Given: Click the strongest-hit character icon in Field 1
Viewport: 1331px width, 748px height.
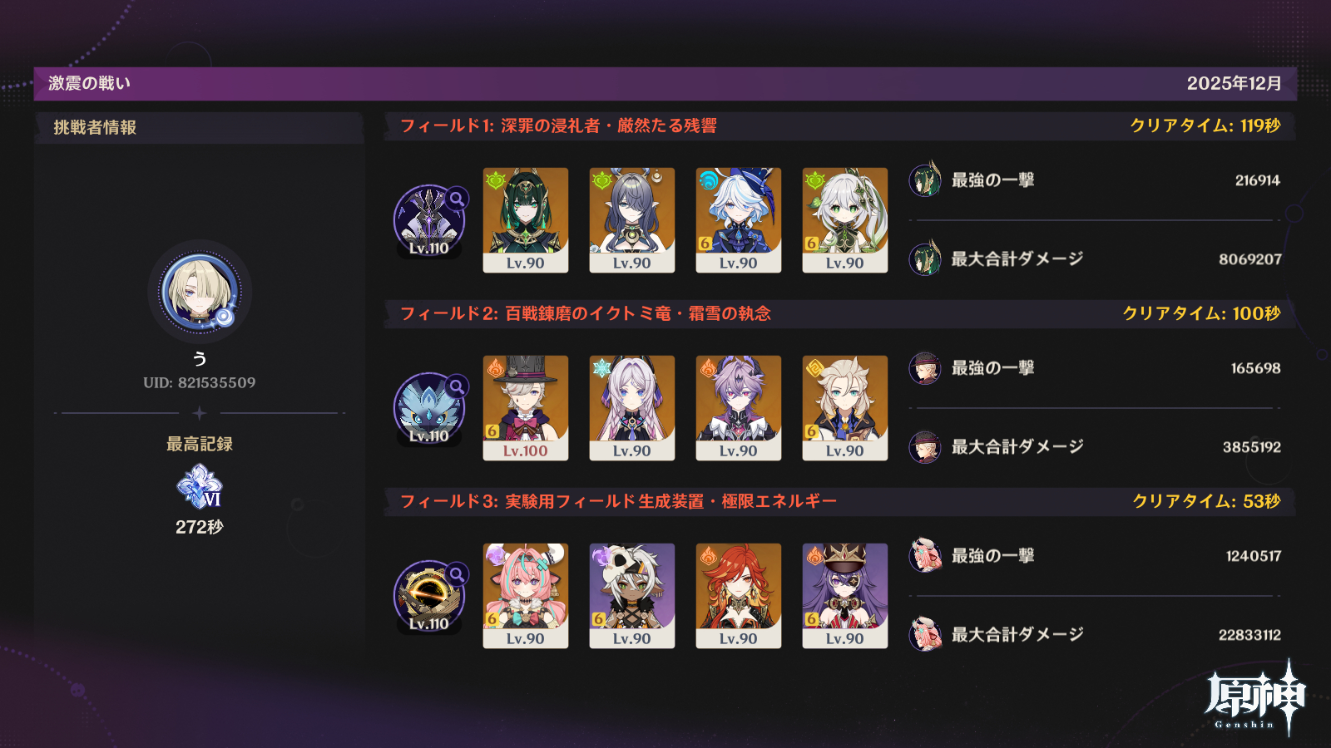Looking at the screenshot, I should (x=925, y=180).
